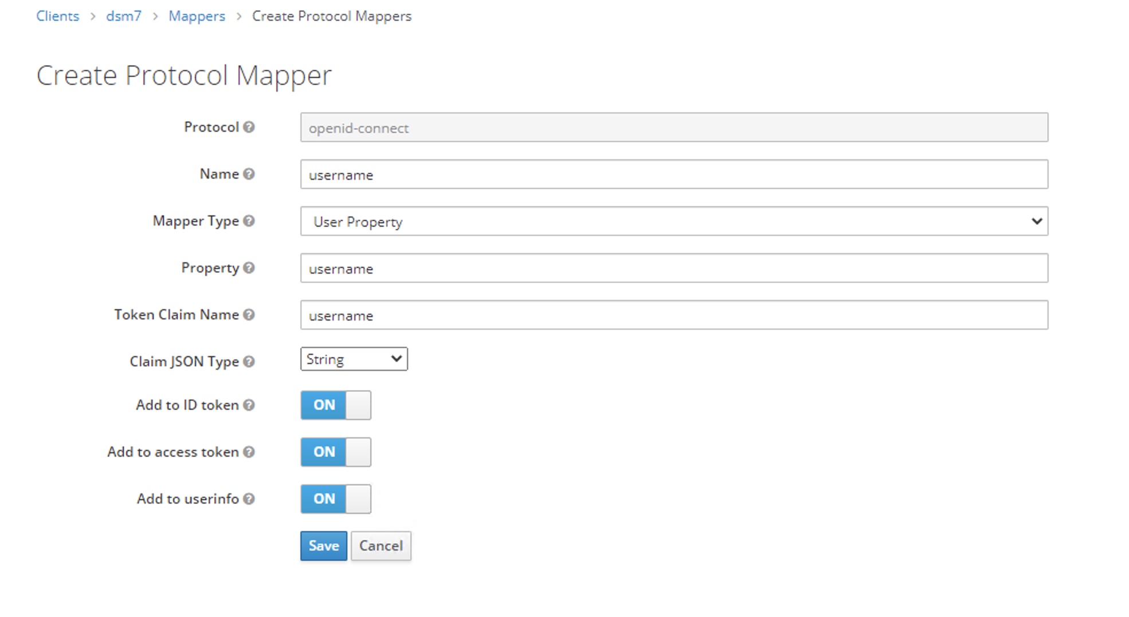Screen dimensions: 1129x617
Task: Open the dsm7 breadcrumb link
Action: pyautogui.click(x=124, y=16)
